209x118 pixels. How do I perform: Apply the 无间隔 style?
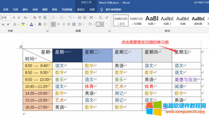coord(136,20)
